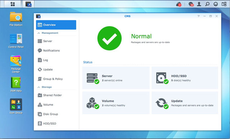
Task: Open Package Center desktop icon
Action: [x=16, y=64]
